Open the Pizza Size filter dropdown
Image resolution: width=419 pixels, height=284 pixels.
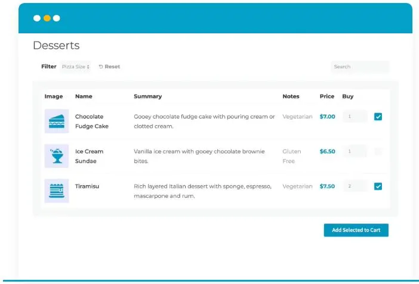click(x=76, y=67)
